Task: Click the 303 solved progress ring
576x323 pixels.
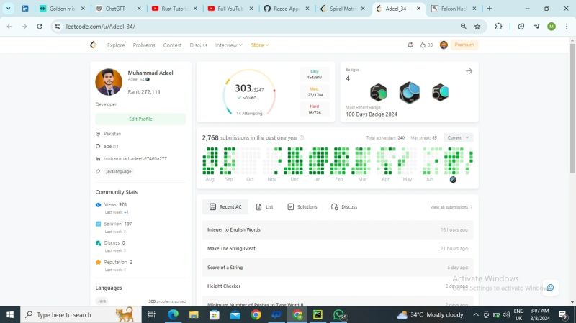Action: [249, 92]
